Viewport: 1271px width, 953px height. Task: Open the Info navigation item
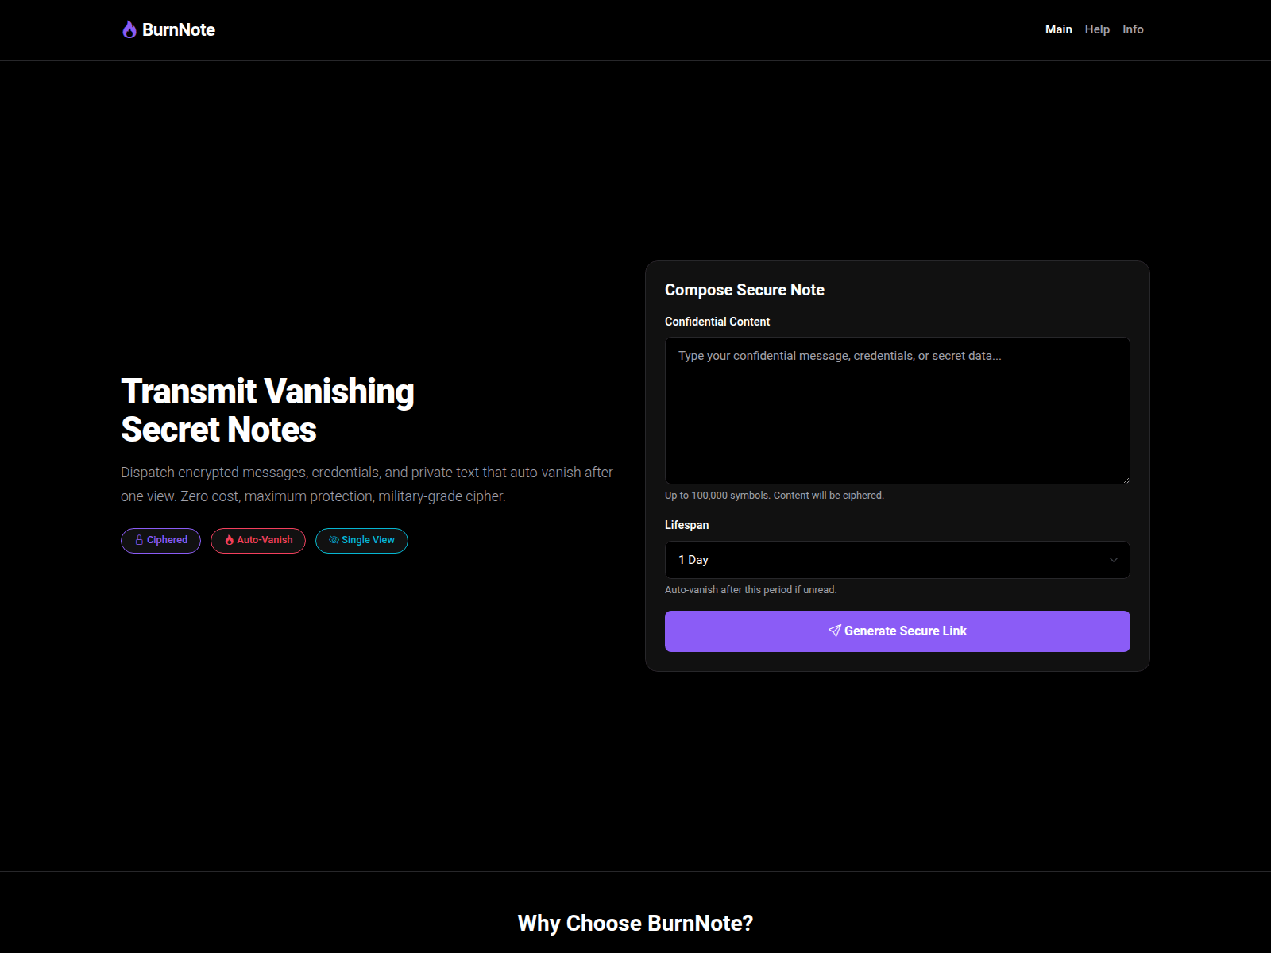(x=1133, y=29)
